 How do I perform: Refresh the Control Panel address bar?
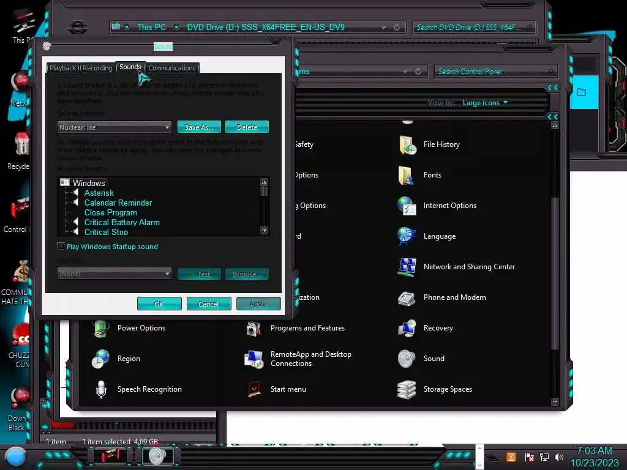coord(418,72)
